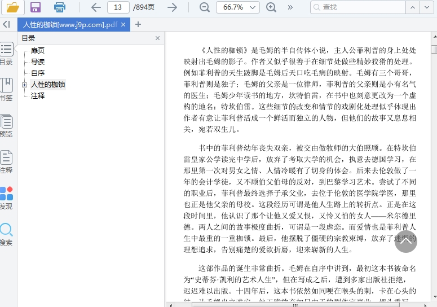Open a file with the folder icon
The height and width of the screenshot is (307, 437).
tap(13, 7)
